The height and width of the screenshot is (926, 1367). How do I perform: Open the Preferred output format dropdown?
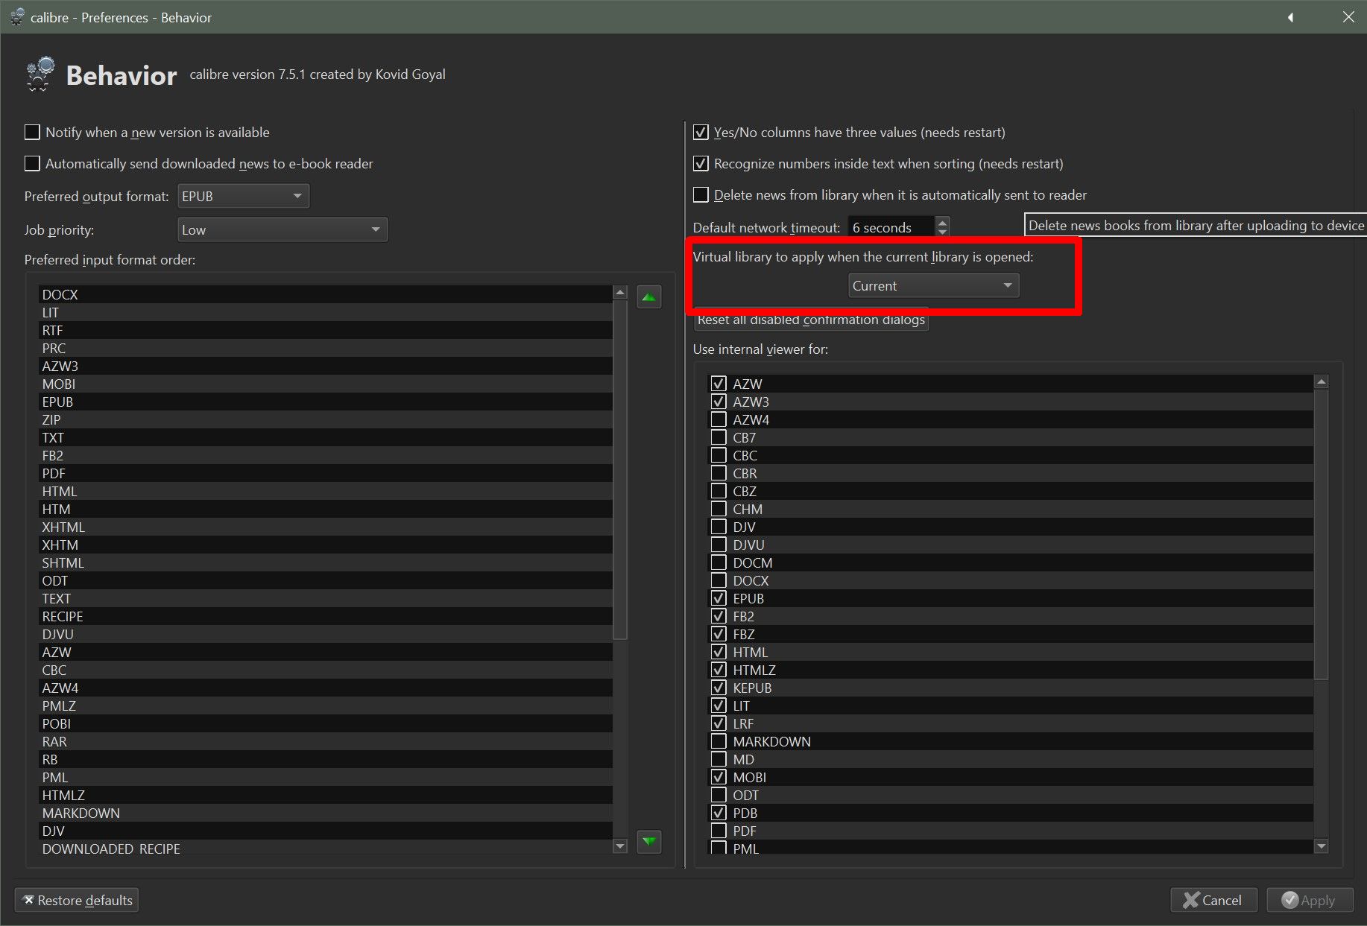pos(243,197)
